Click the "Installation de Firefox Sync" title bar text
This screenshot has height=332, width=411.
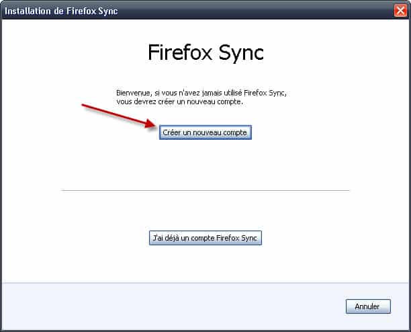click(x=61, y=11)
